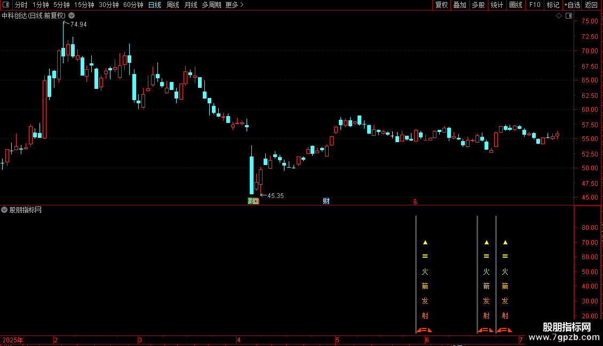603x346 pixels.
Task: Switch to 分时 intraday view
Action: [x=21, y=5]
